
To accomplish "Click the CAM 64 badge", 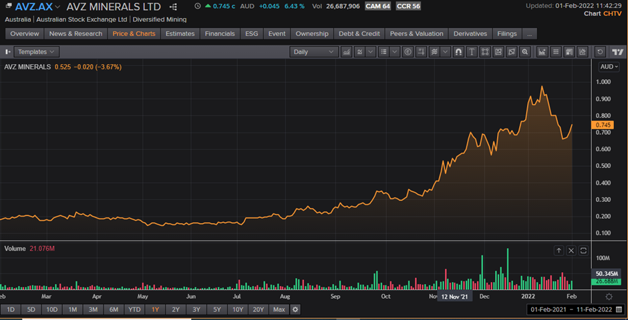I will click(377, 6).
